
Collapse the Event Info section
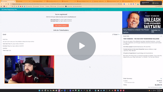[x=161, y=36]
